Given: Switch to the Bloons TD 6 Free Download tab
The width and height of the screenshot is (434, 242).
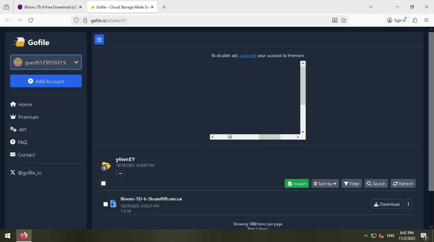Looking at the screenshot, I should 47,7.
